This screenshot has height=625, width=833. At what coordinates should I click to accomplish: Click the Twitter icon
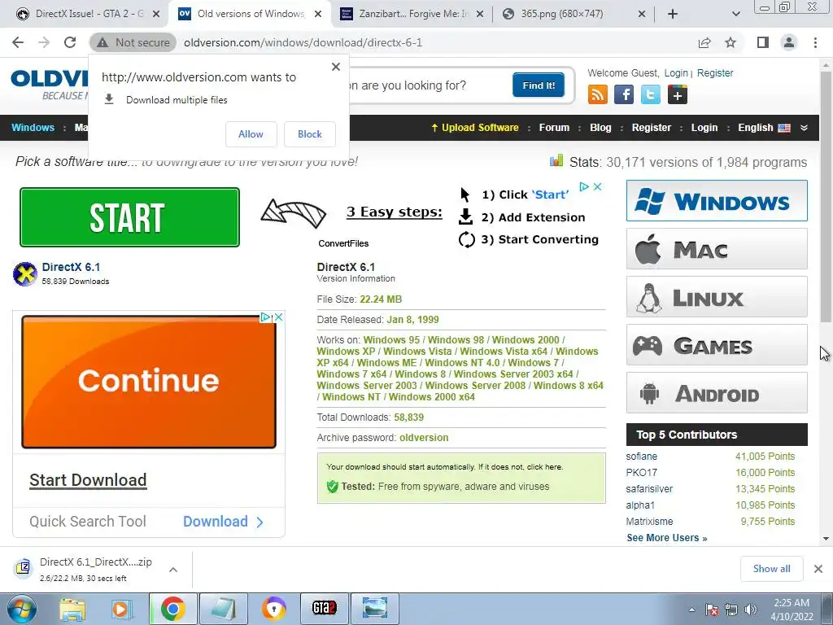pos(651,94)
